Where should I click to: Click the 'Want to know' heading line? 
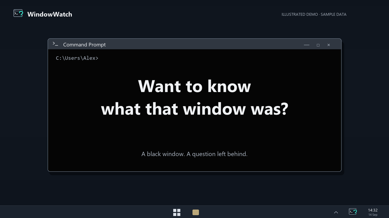tap(194, 86)
